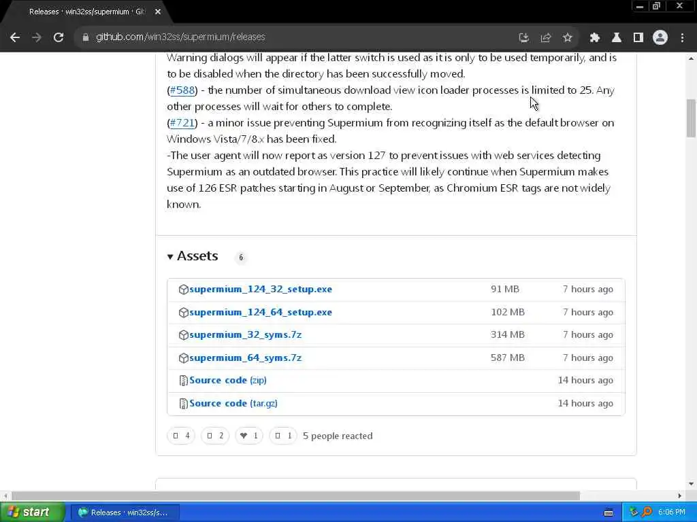Click package icon beside supermium_32_syms.7z
This screenshot has width=697, height=522.
click(183, 334)
